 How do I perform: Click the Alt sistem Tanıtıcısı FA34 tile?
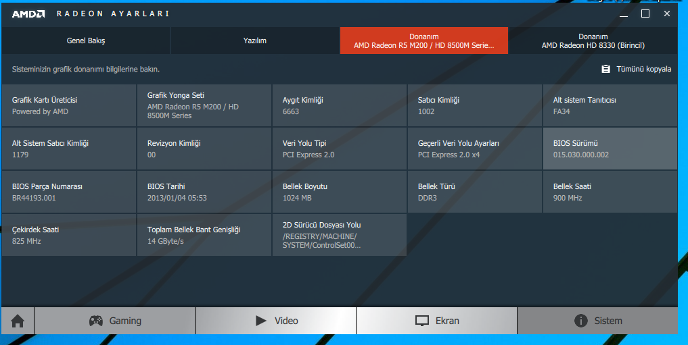[x=610, y=105]
